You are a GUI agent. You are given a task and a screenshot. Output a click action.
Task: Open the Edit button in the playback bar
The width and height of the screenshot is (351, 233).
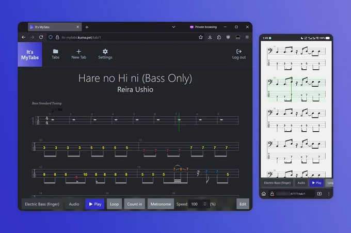click(x=243, y=204)
